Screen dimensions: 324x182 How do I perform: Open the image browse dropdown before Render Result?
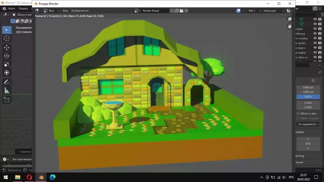137,11
